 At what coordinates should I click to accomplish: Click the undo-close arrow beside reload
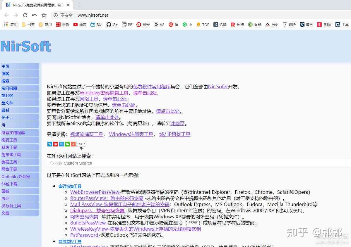(x=35, y=15)
